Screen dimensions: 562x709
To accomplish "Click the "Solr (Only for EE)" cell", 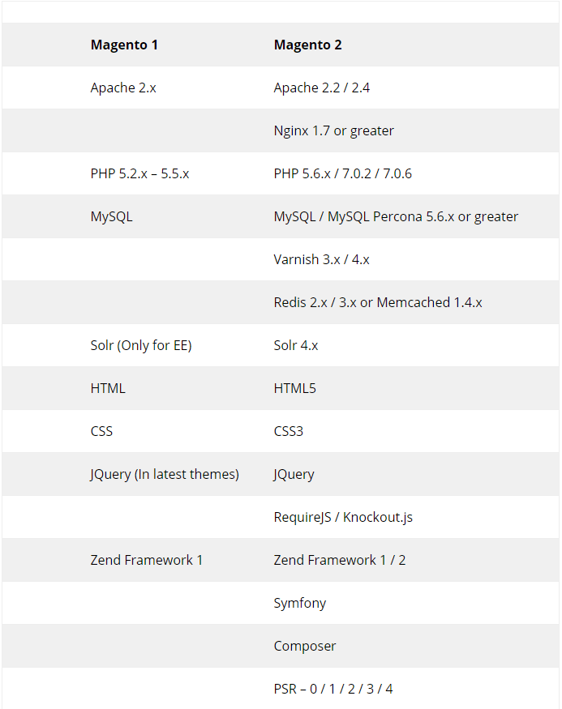I will [141, 345].
